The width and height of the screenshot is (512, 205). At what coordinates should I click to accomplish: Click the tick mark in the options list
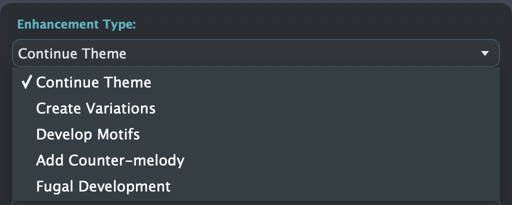tap(26, 82)
